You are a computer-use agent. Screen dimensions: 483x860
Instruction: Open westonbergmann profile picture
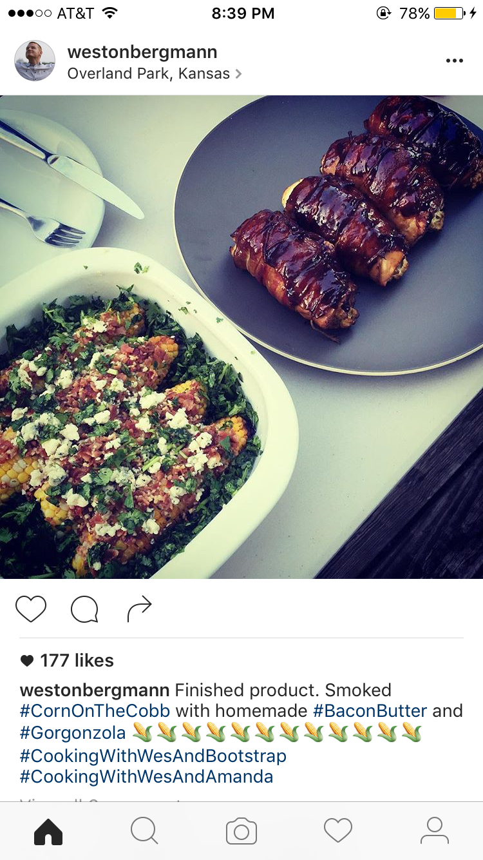[x=35, y=61]
